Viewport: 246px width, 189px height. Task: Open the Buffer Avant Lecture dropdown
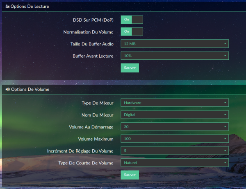[x=175, y=56]
